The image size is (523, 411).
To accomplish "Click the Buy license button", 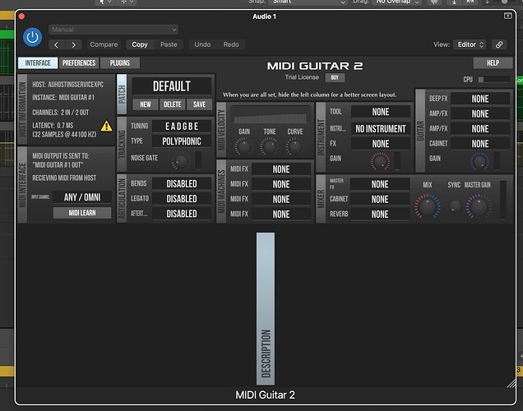I will [x=335, y=77].
